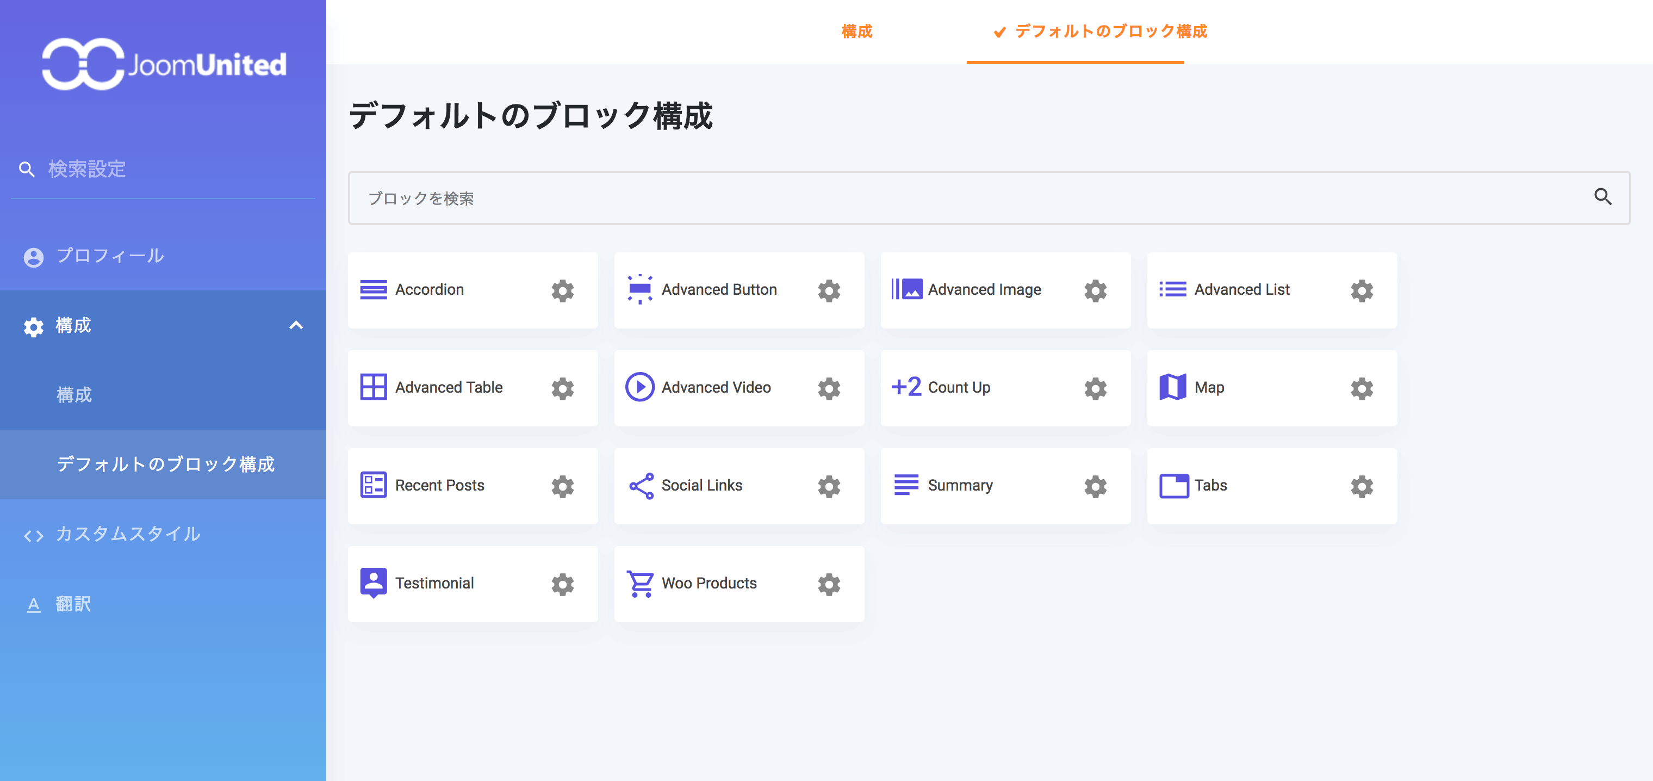Focus the 検索設定 sidebar search field
Viewport: 1653px width, 781px height.
tap(163, 170)
